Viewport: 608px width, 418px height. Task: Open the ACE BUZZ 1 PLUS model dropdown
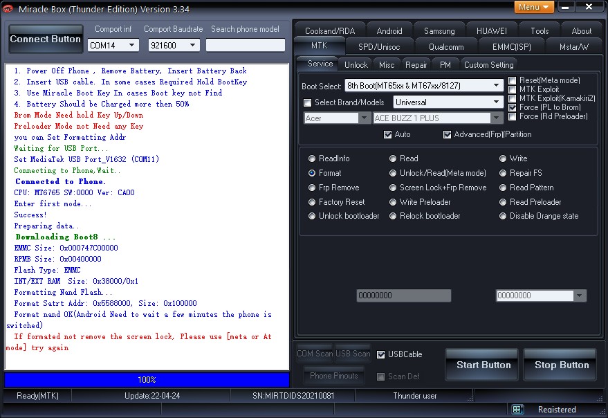(497, 118)
